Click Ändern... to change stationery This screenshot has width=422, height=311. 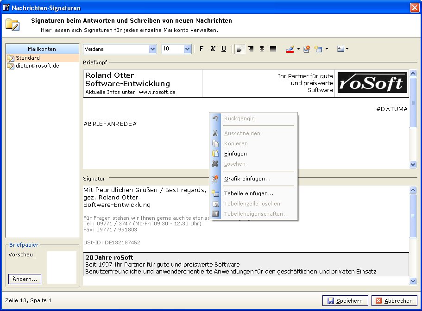pos(25,279)
